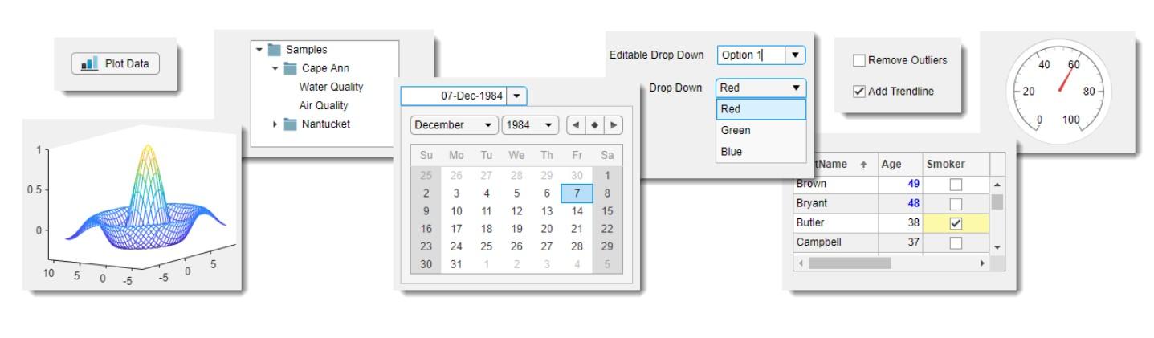Screen dimensions: 1154x338
Task: Click the Plot Data button
Action: click(x=116, y=64)
